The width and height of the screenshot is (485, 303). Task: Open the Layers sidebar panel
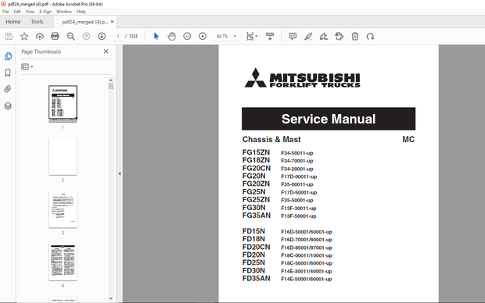click(8, 106)
